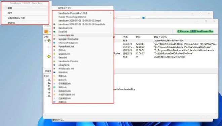Click the Microsoft Edge shortcut icon
222x126 pixels.
(x=54, y=43)
